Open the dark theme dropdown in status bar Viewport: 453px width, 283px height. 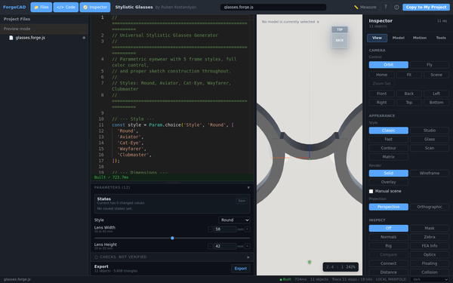point(430,279)
